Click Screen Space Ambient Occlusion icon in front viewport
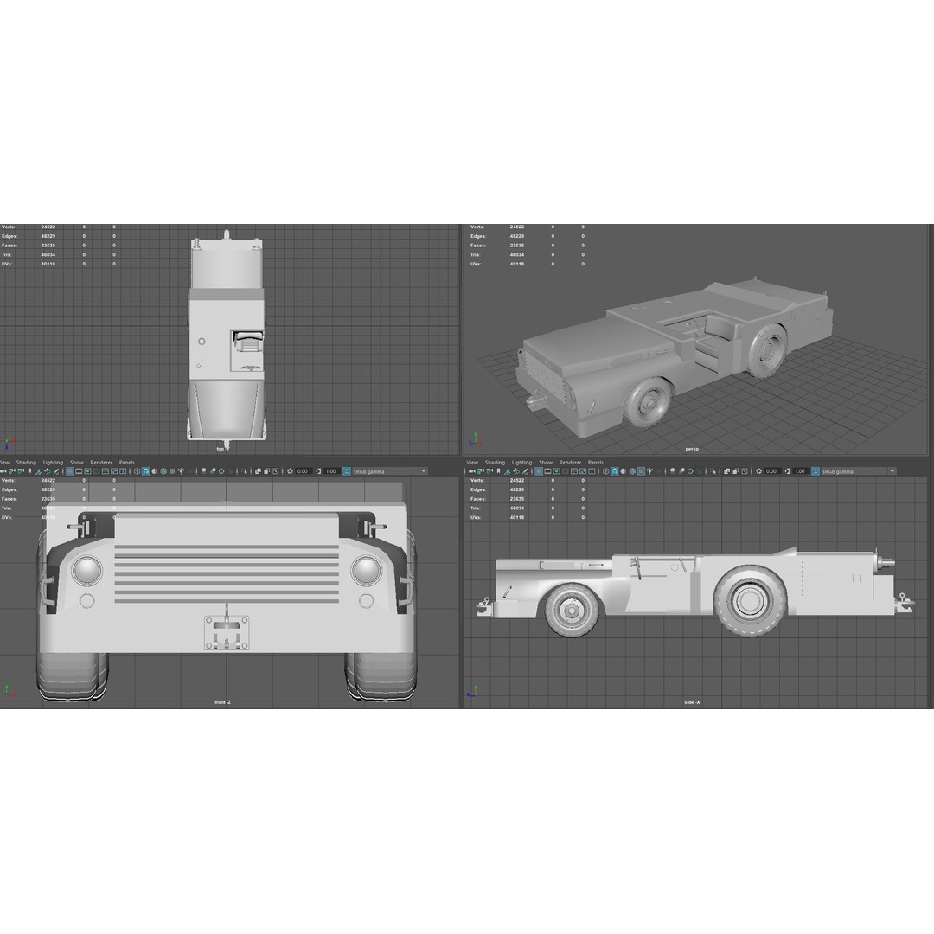Screen dimensions: 934x934 (x=204, y=471)
